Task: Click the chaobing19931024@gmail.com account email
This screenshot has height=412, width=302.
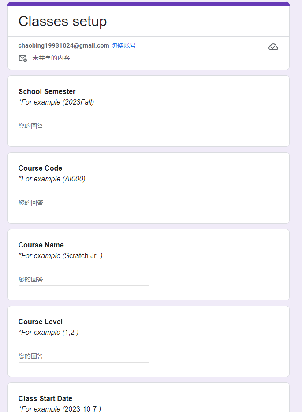Action: [x=63, y=45]
